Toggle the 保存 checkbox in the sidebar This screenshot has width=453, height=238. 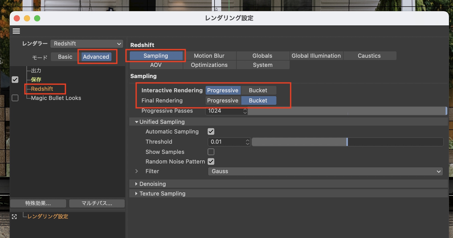coord(15,80)
